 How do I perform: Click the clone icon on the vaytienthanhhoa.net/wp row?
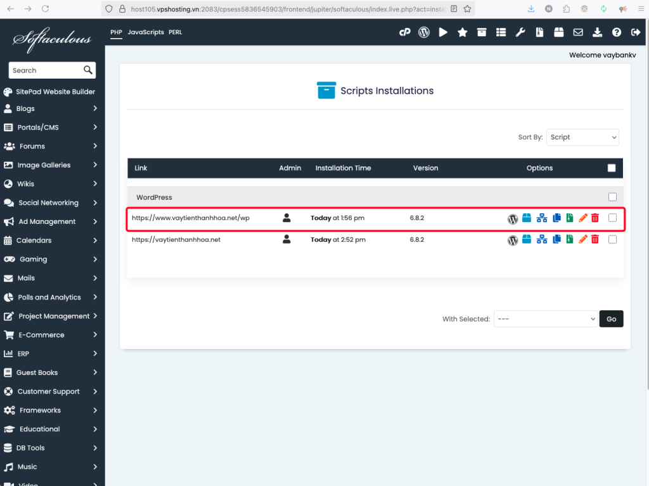click(556, 218)
